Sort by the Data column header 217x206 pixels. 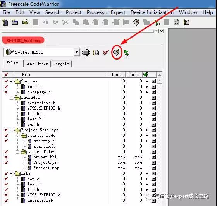pos(134,74)
